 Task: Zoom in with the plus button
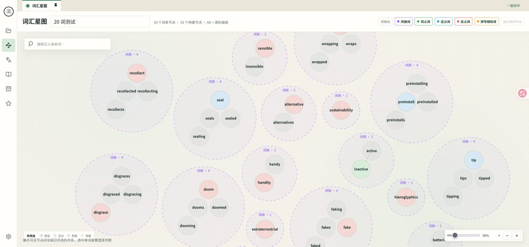(x=517, y=236)
